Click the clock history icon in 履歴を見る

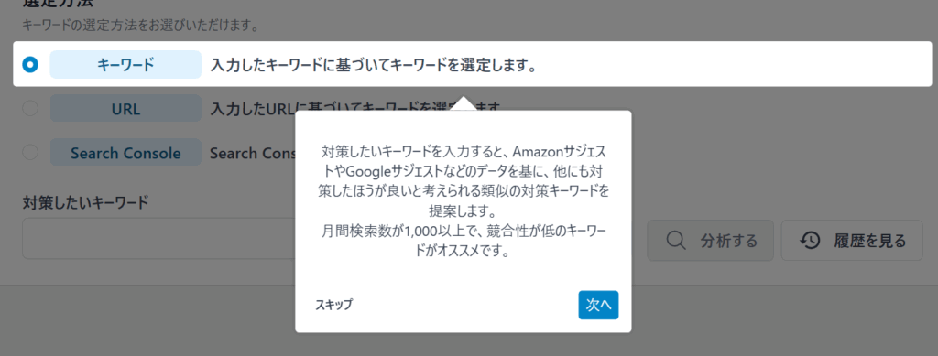click(810, 241)
